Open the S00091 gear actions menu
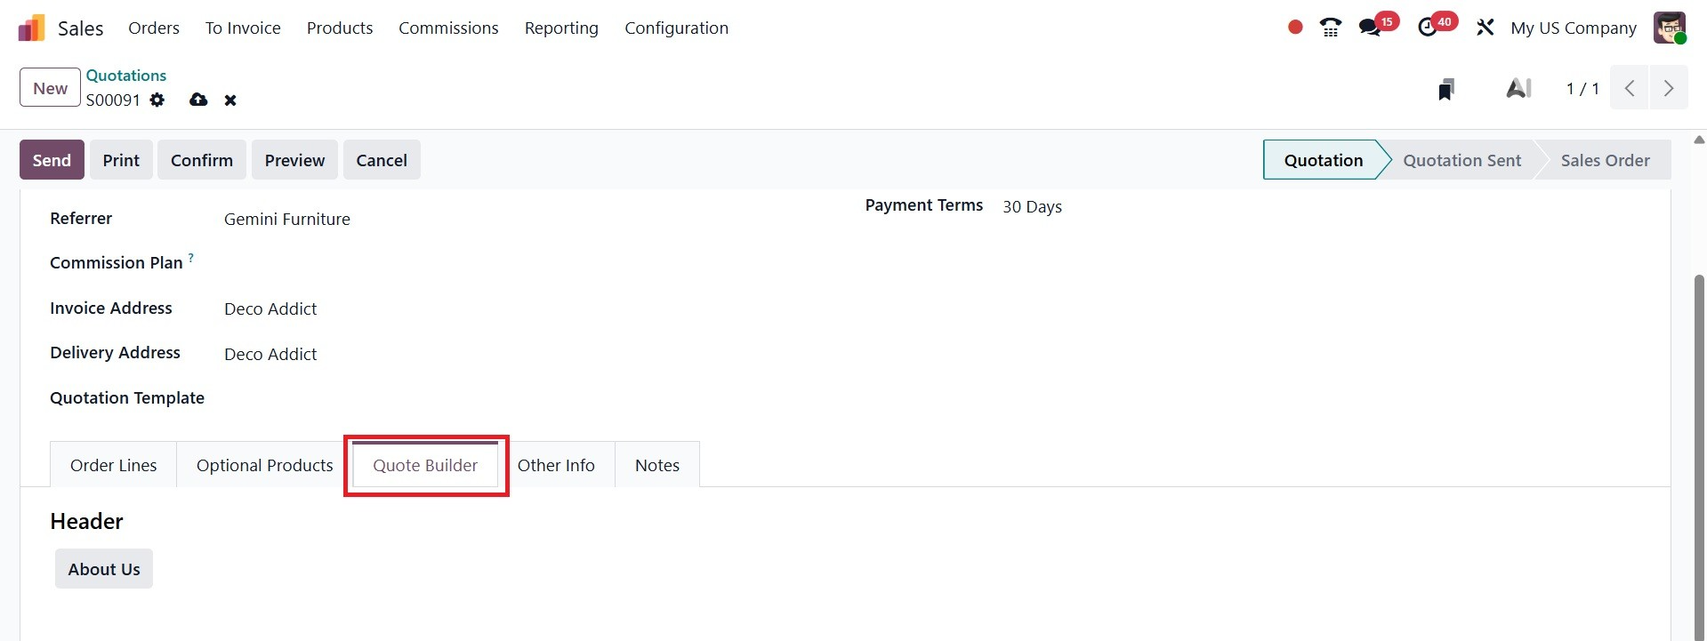The width and height of the screenshot is (1707, 641). (x=157, y=100)
